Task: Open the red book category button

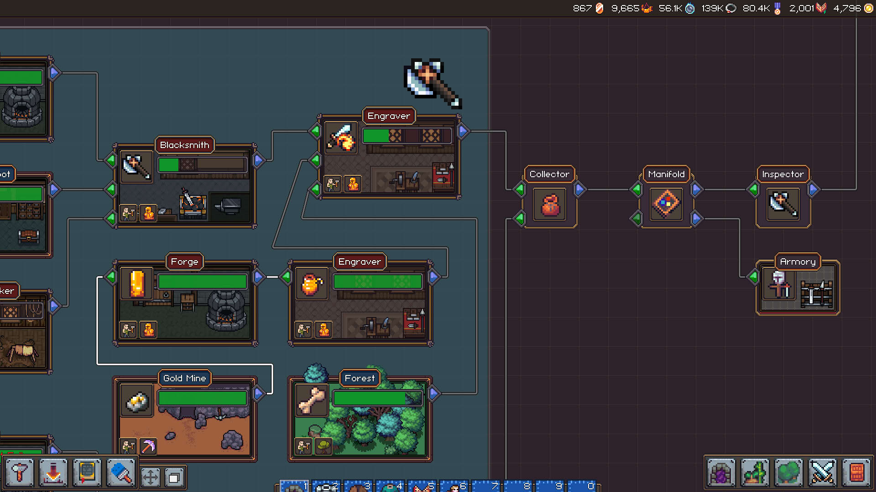Action: [x=856, y=472]
